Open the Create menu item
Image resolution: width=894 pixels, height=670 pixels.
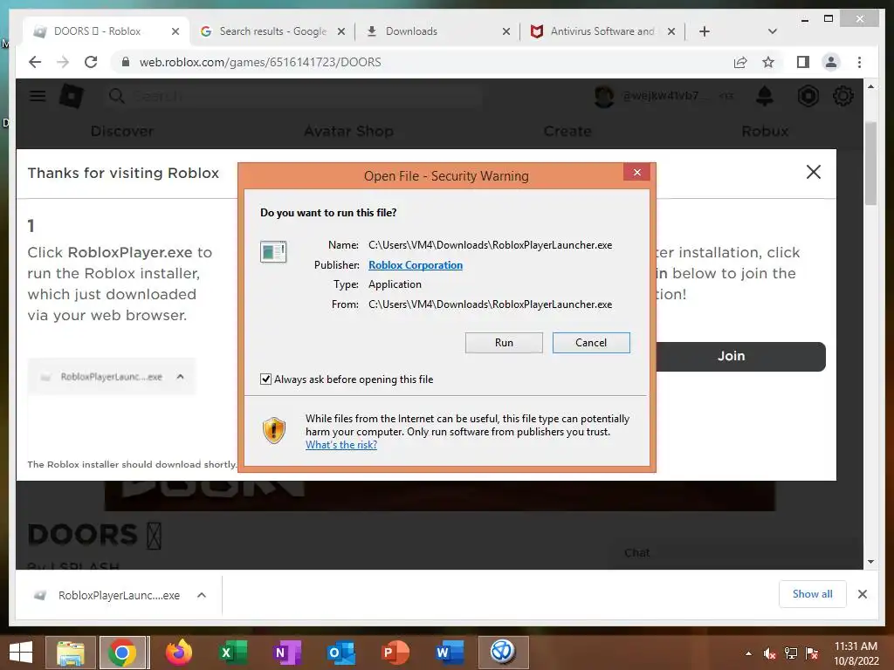click(567, 131)
